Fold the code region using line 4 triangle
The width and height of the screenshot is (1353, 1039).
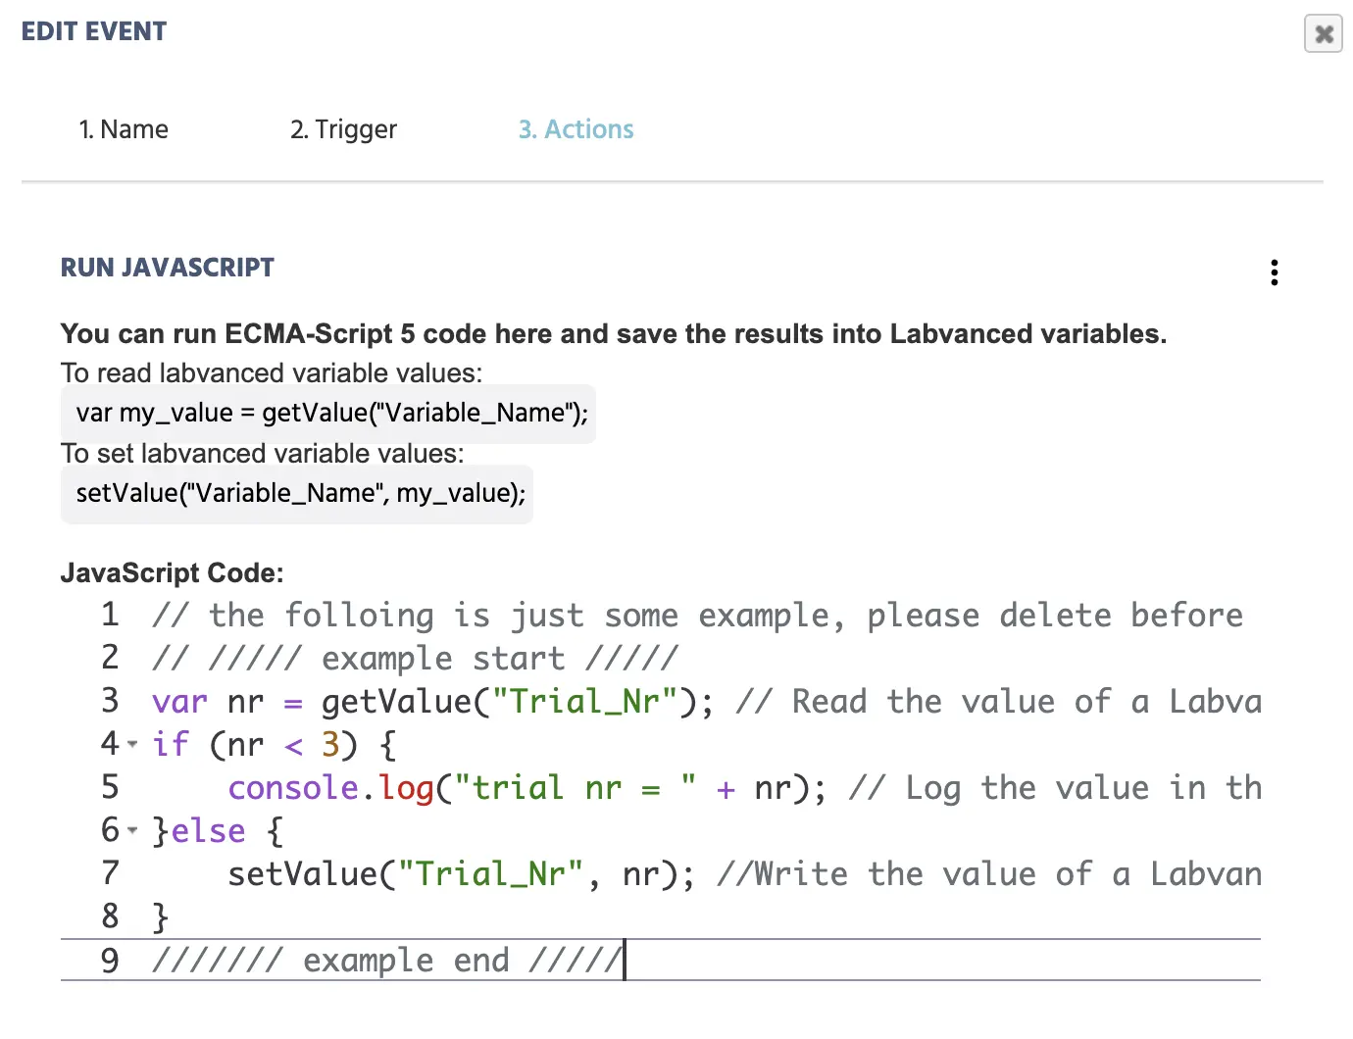(x=132, y=745)
